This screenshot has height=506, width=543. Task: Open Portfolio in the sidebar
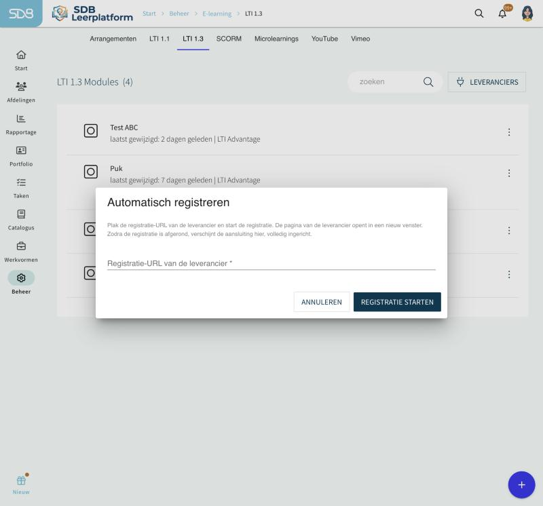21,156
